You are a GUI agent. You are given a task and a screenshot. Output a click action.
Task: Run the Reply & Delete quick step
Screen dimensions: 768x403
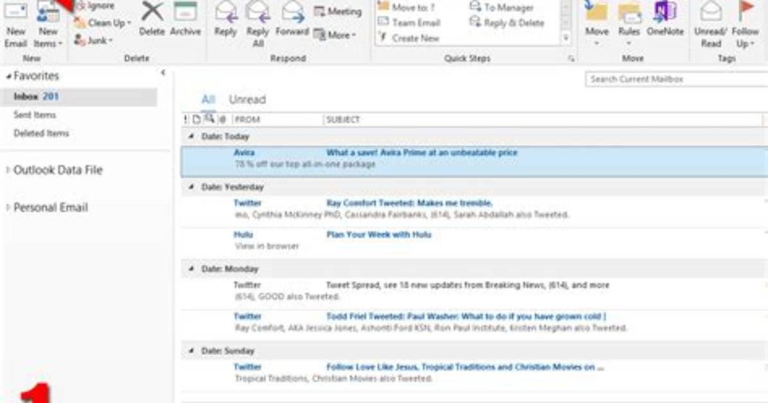(507, 22)
